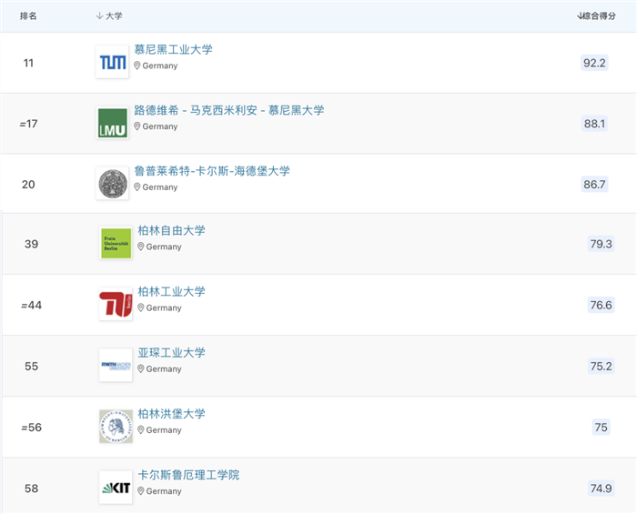Sort by the 大学 column header
The image size is (637, 514).
tap(109, 15)
